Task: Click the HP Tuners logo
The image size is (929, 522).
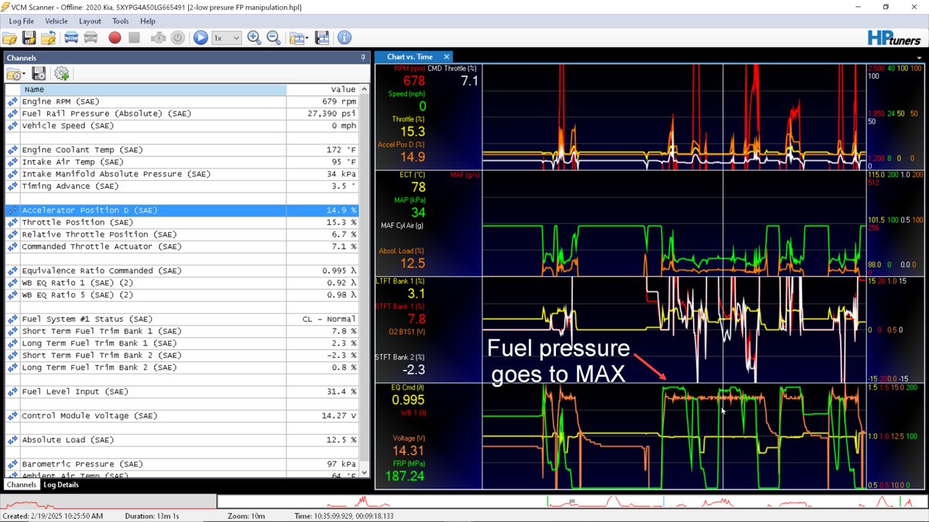Action: coord(896,37)
